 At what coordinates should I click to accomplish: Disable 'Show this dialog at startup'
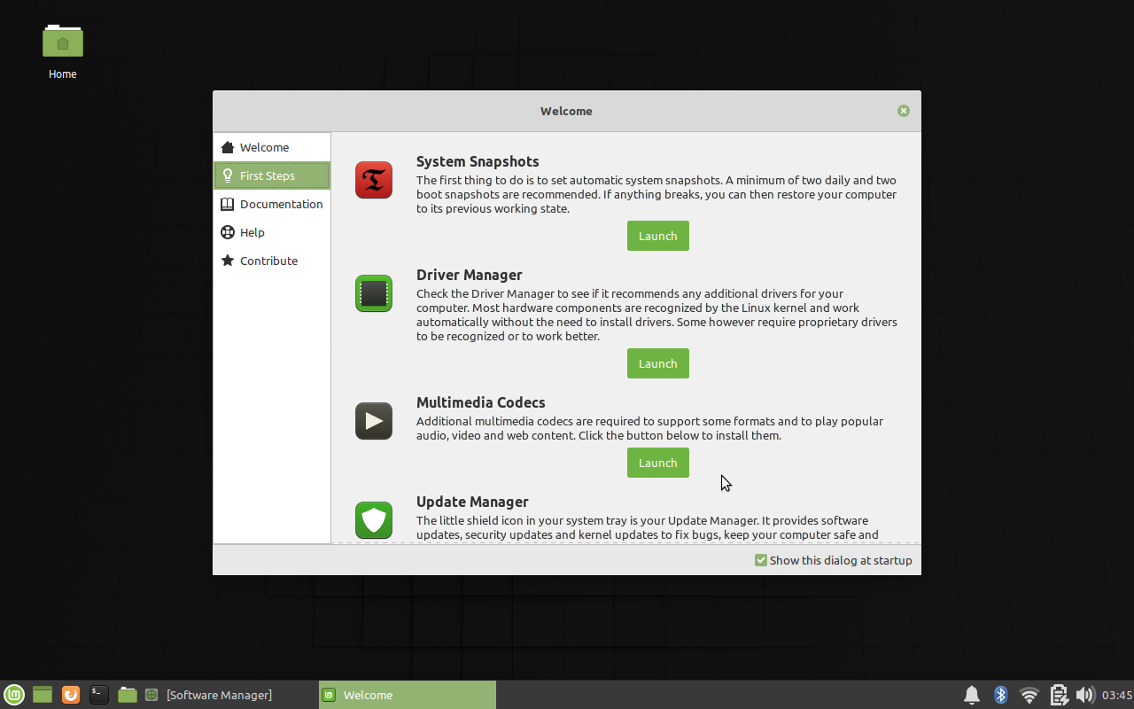point(760,560)
